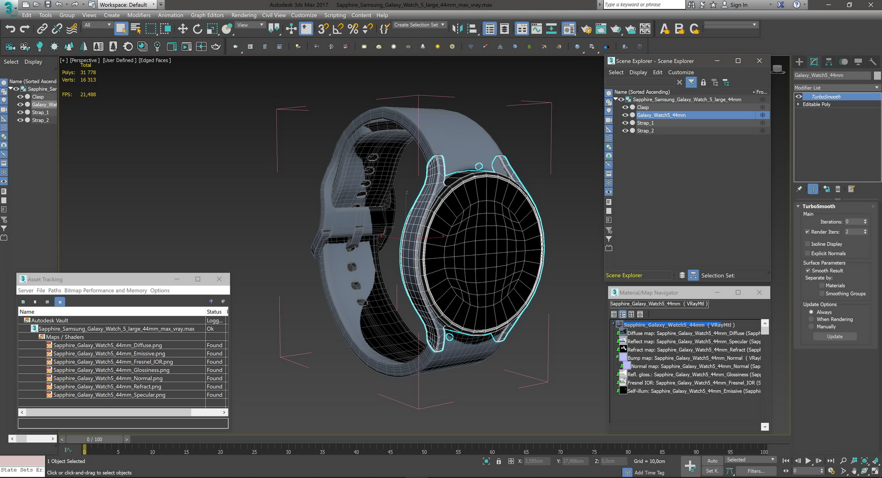Open the View reference coordinate dropdown
The height and width of the screenshot is (478, 882).
[x=250, y=25]
